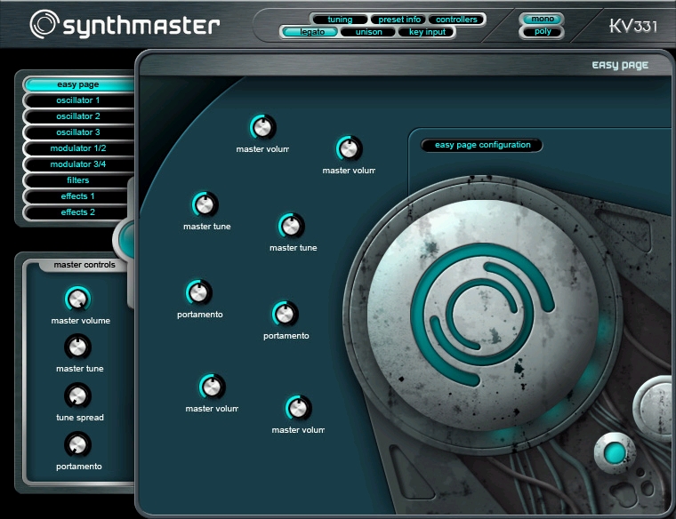Enable legato mode

310,32
